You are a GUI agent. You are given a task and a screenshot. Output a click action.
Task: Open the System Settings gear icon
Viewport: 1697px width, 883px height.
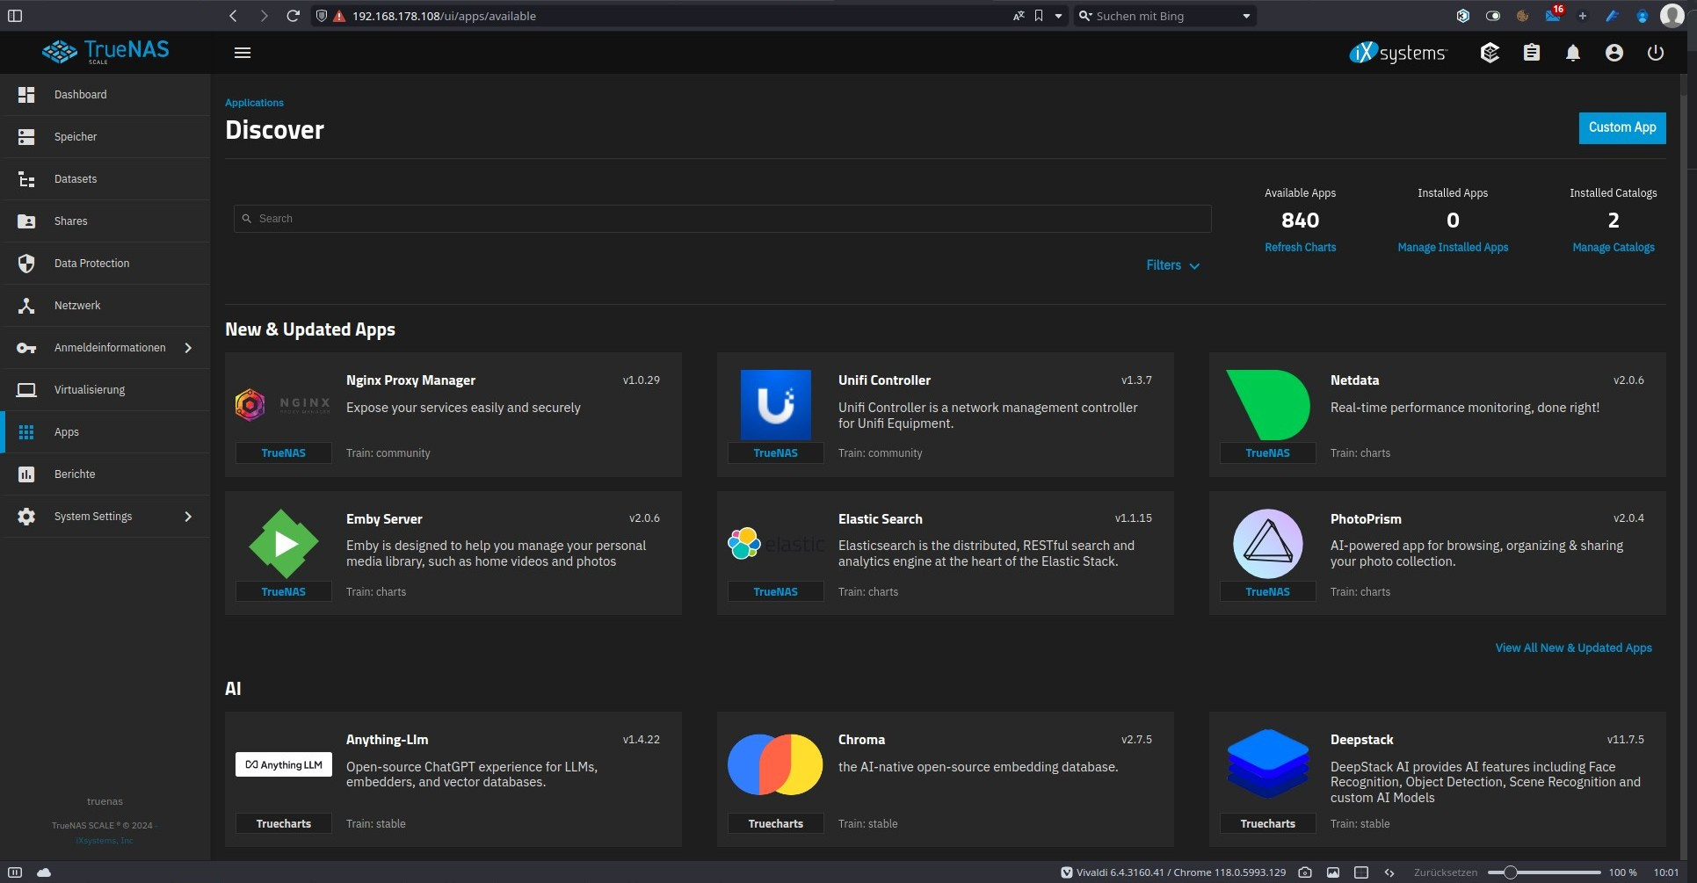coord(26,517)
